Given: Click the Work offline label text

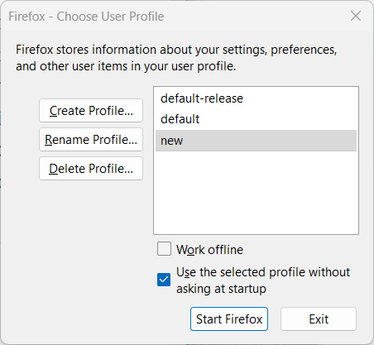Looking at the screenshot, I should [209, 250].
